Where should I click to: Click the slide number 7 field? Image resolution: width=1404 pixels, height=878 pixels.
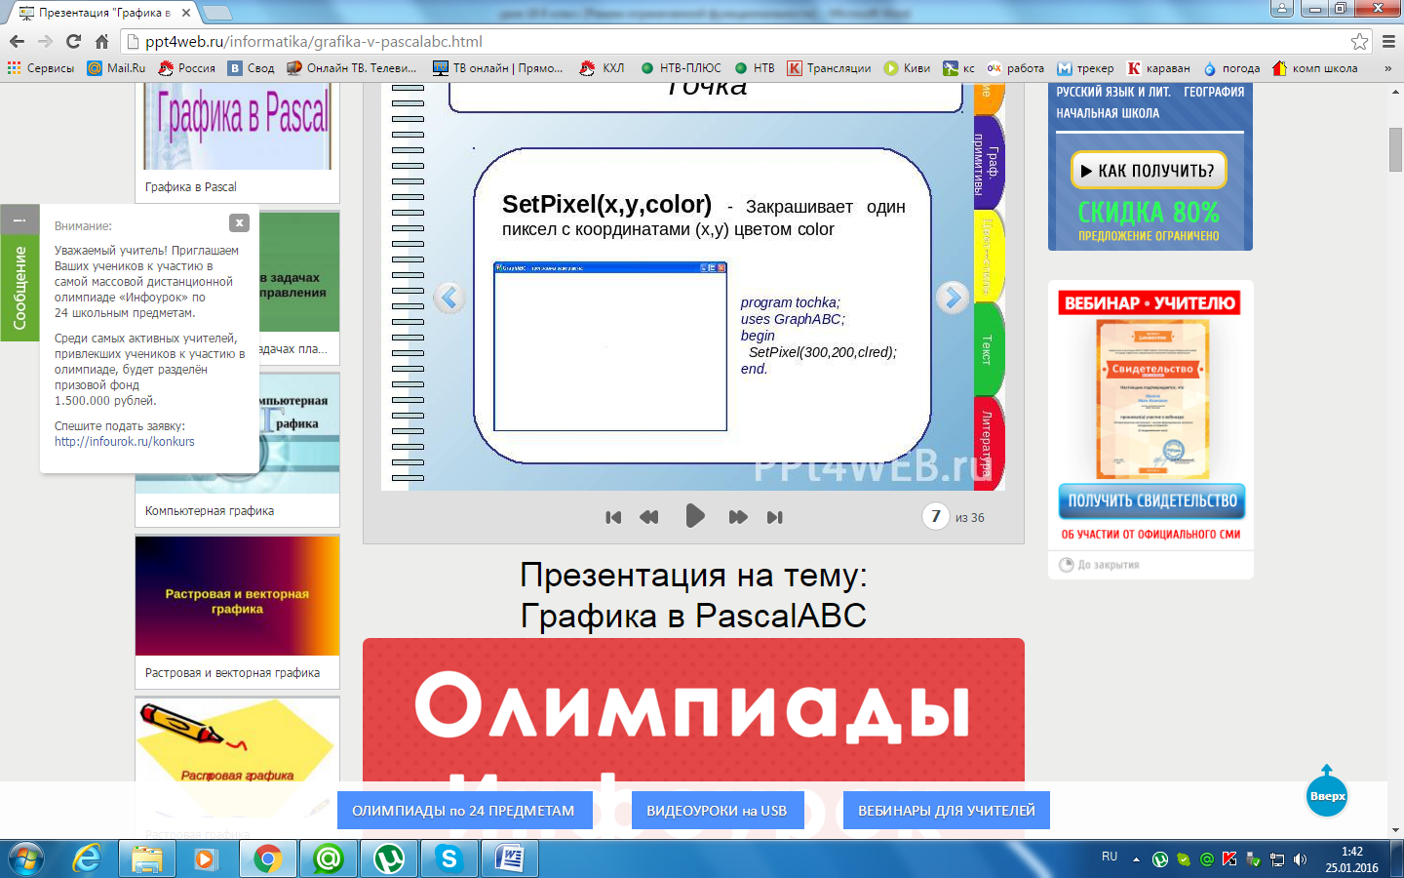[936, 516]
